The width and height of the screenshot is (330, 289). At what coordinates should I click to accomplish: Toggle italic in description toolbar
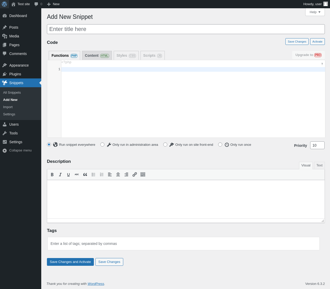point(60,175)
